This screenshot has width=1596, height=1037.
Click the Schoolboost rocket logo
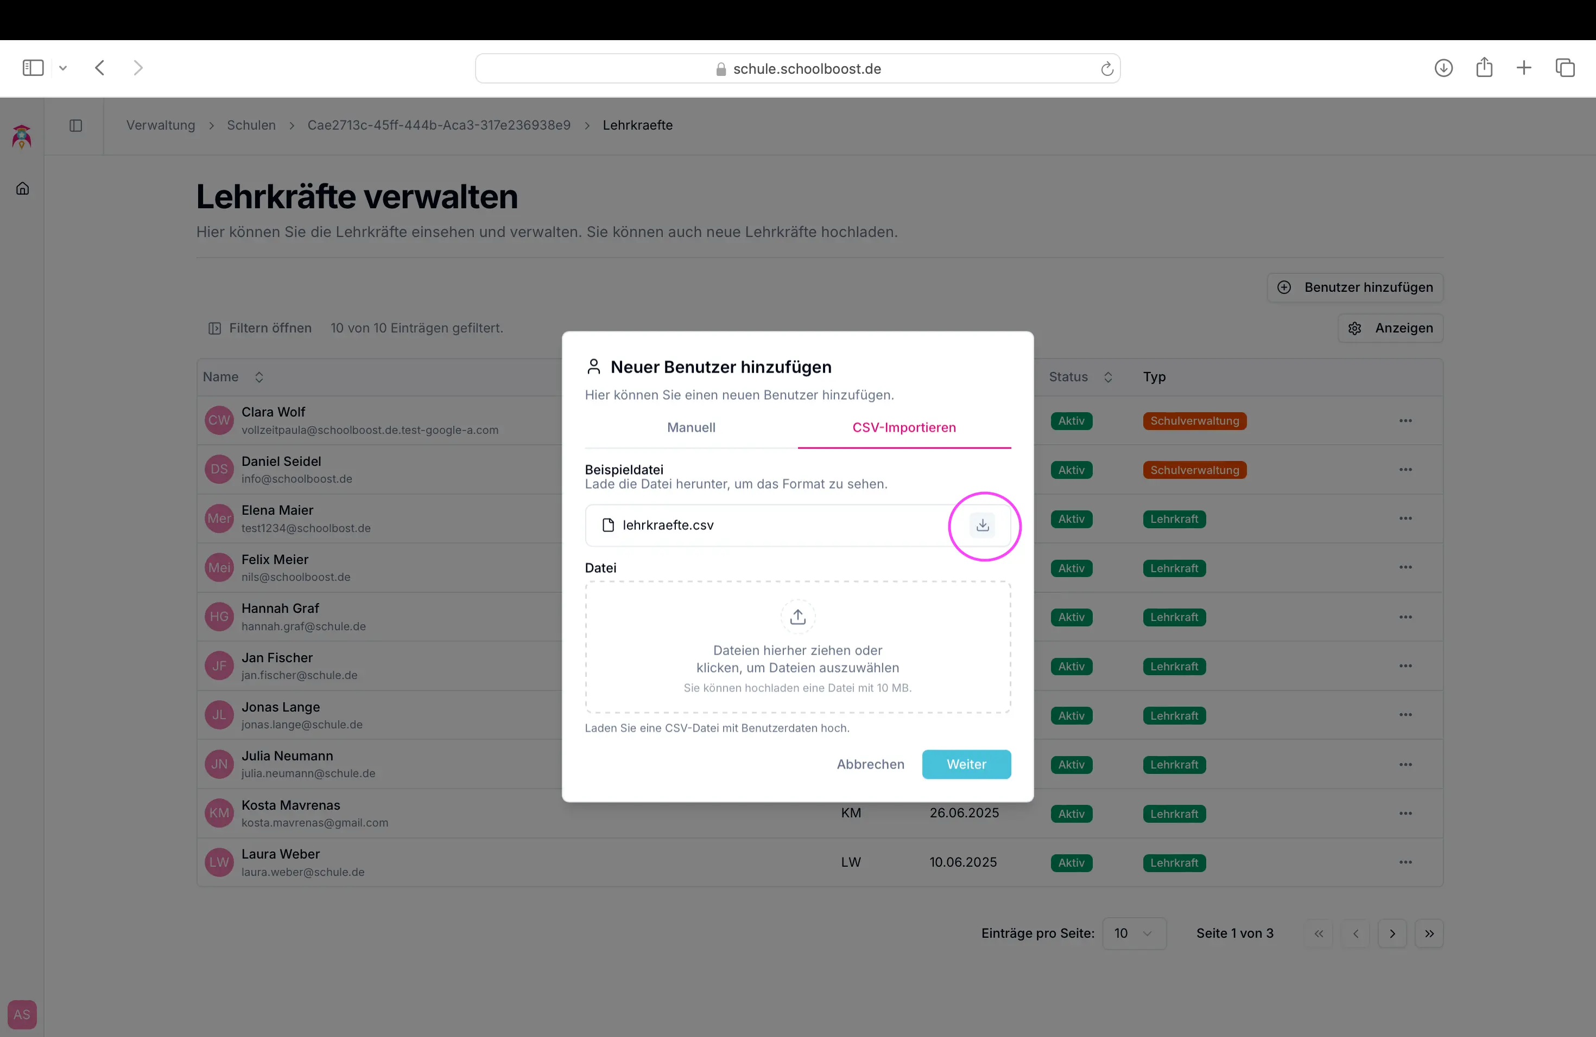click(22, 137)
